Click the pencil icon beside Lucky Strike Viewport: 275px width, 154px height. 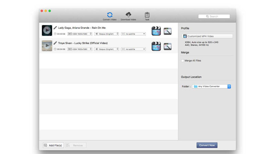(x=55, y=43)
